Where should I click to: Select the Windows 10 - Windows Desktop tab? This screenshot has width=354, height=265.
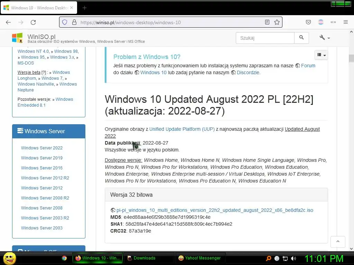click(39, 8)
